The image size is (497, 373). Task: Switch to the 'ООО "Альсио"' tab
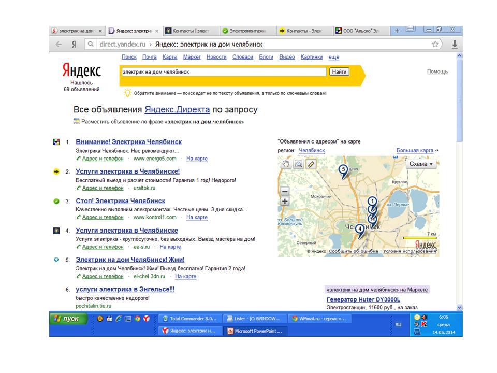361,31
